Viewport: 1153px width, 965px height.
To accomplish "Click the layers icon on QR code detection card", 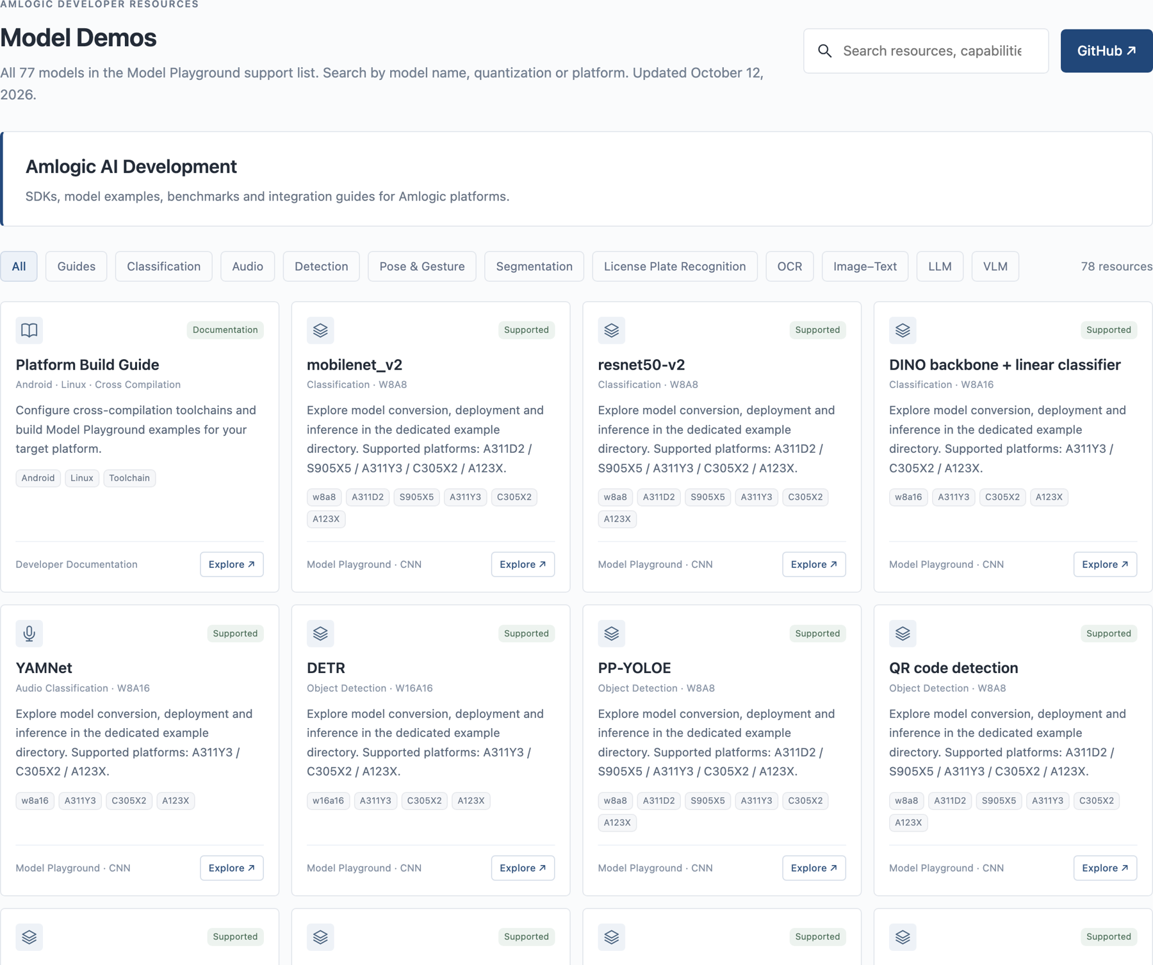I will [x=903, y=633].
